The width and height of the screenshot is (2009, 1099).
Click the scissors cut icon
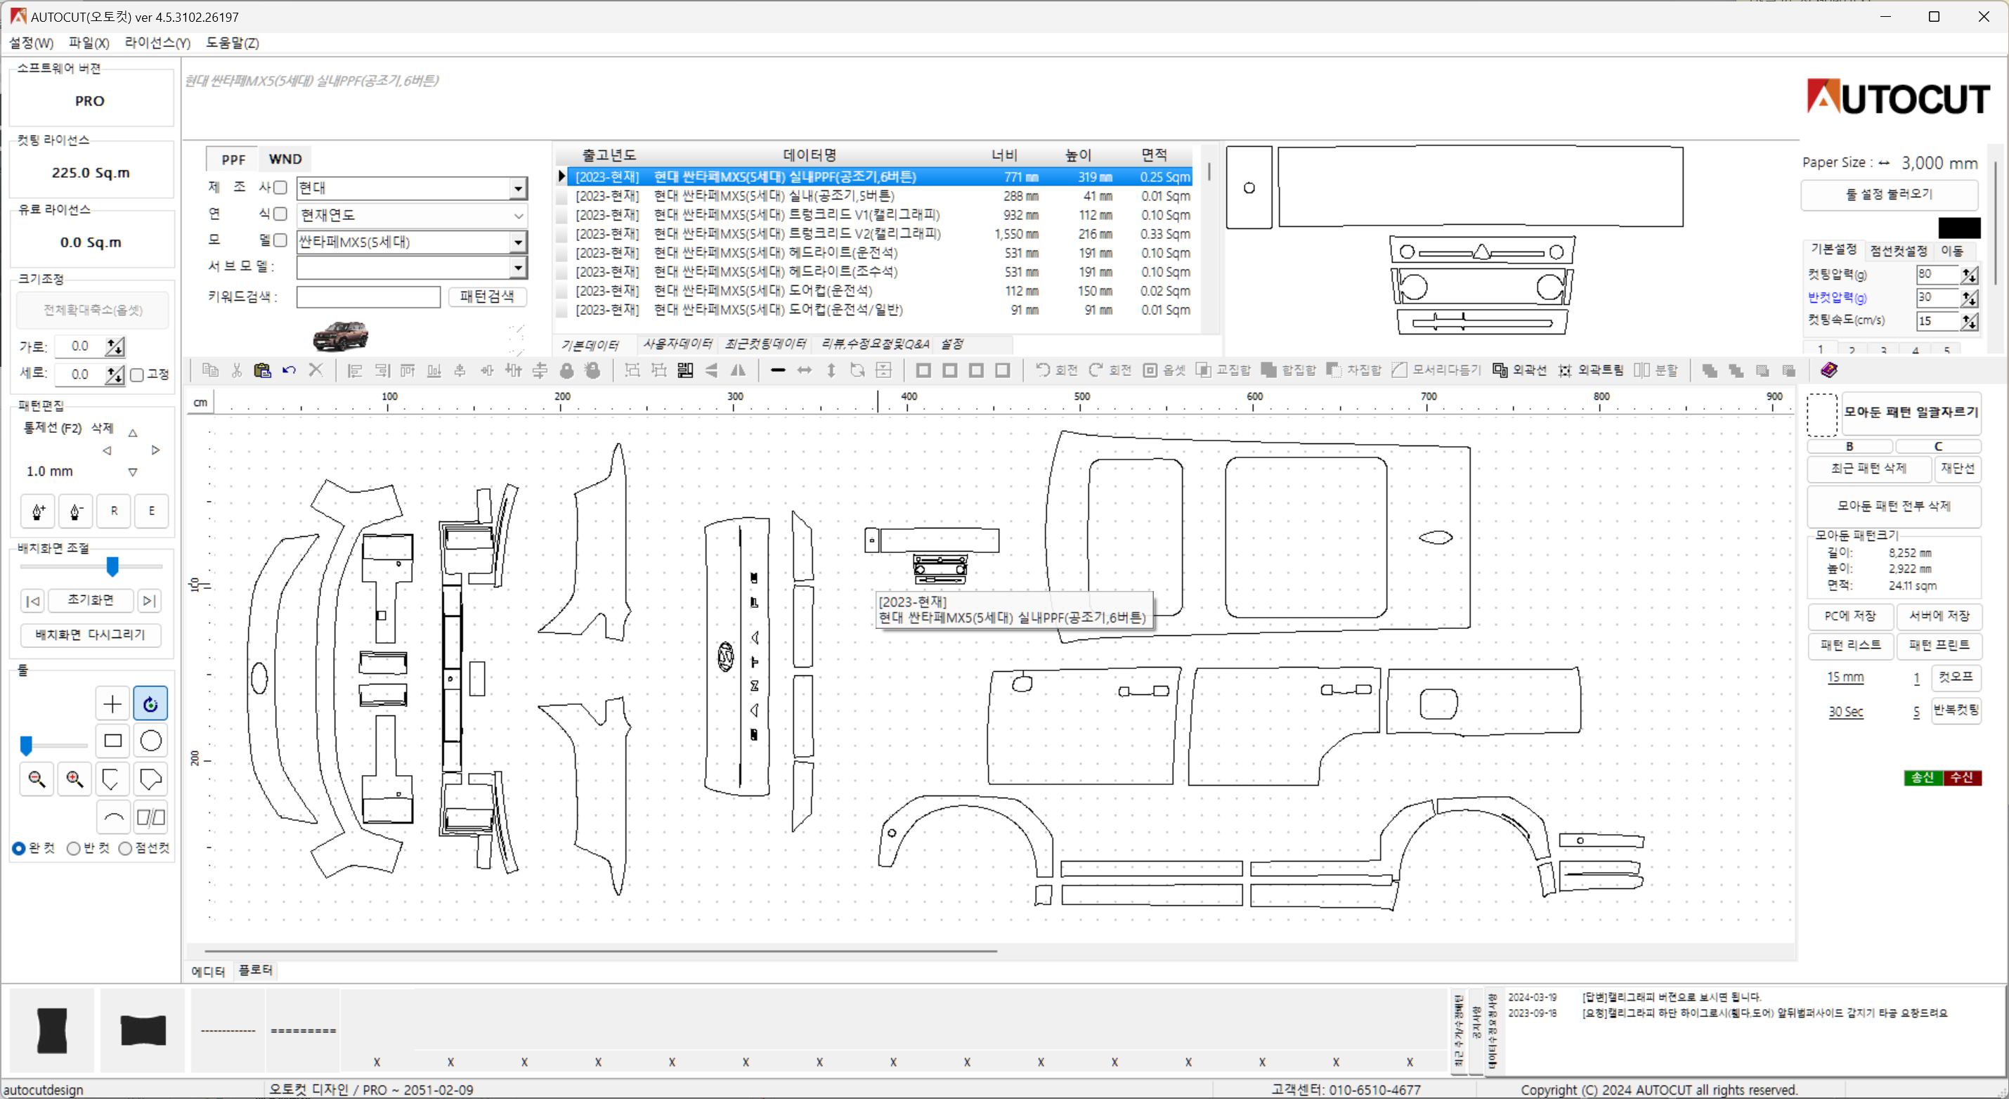236,370
